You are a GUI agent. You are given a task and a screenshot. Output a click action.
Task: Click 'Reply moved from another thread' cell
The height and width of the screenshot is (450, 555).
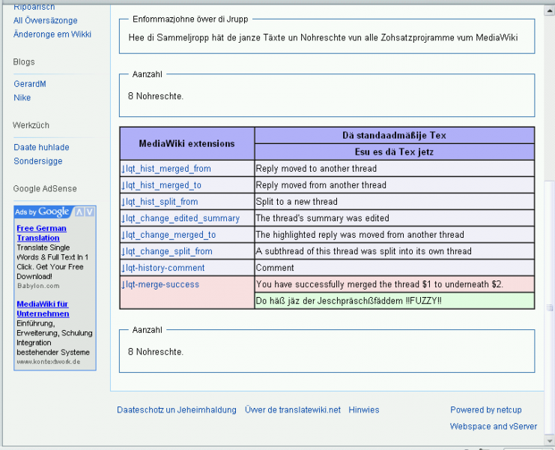(x=394, y=185)
